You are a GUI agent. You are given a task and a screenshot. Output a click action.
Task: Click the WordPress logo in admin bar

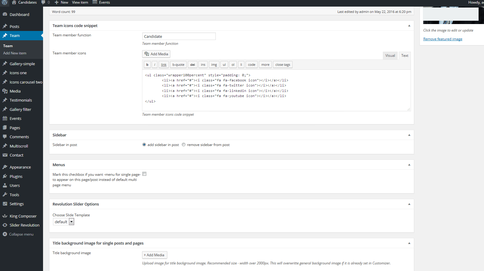[5, 2]
